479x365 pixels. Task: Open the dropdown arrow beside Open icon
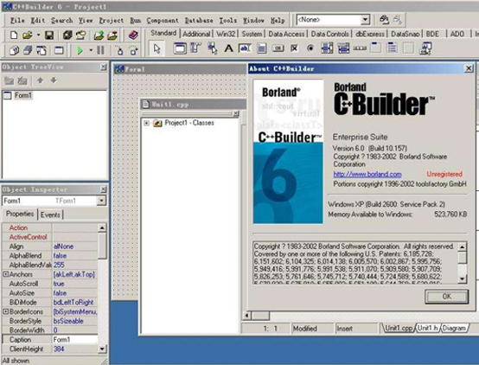click(38, 35)
